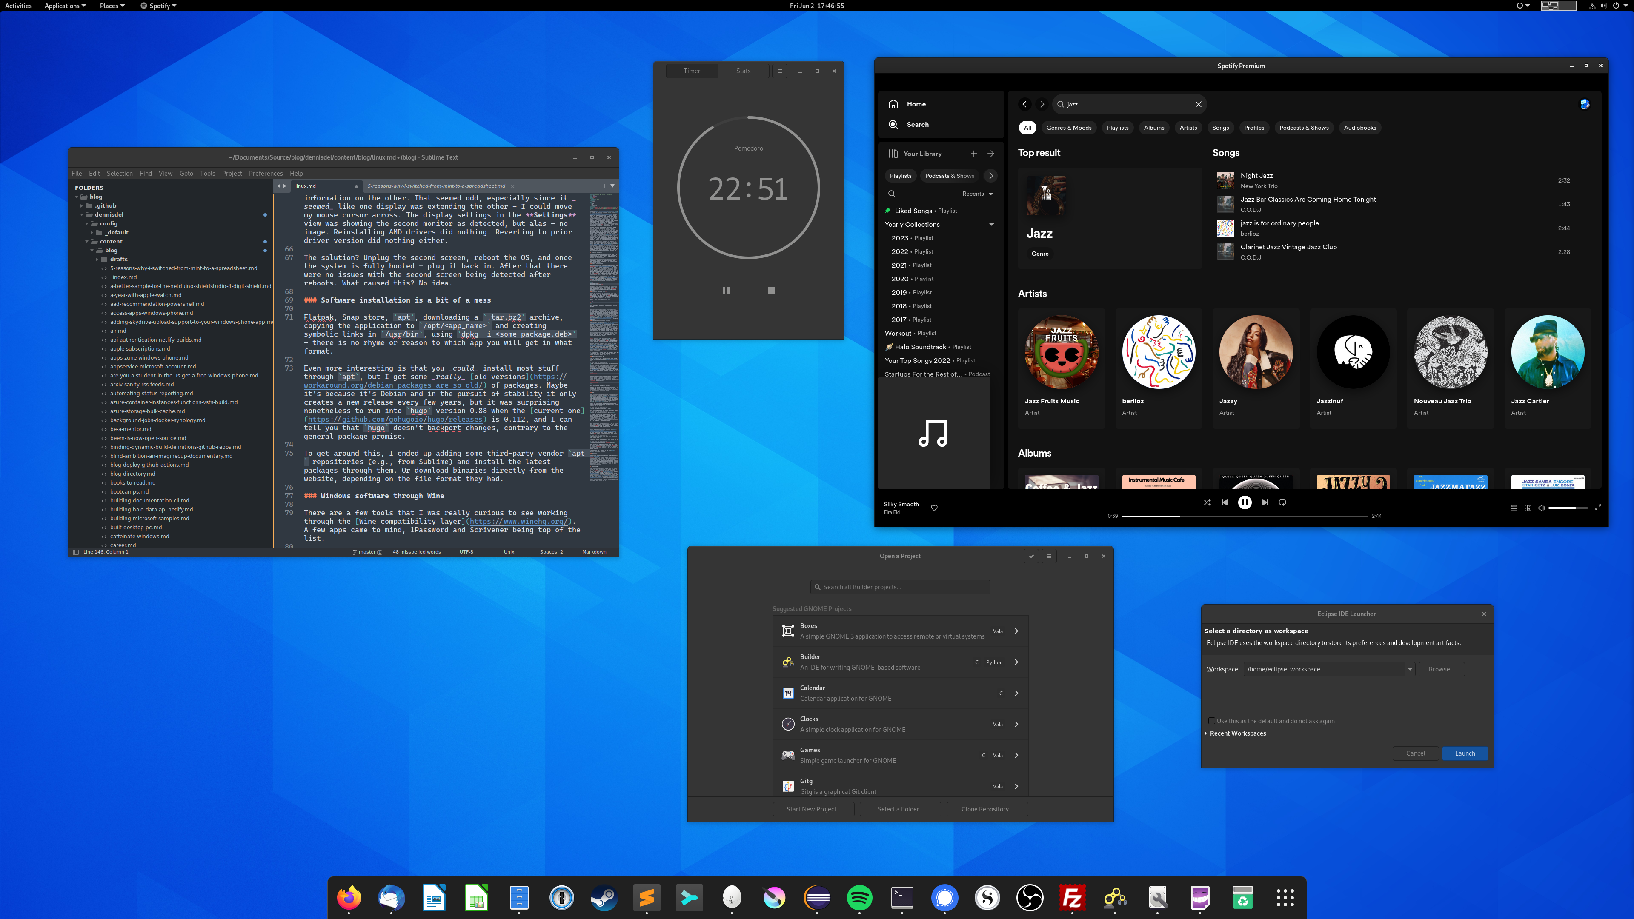Select the All filter chip in Spotify
Image resolution: width=1634 pixels, height=919 pixels.
[1027, 128]
